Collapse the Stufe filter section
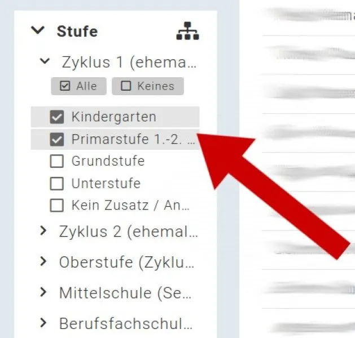Screen dimensions: 355x338 point(38,31)
